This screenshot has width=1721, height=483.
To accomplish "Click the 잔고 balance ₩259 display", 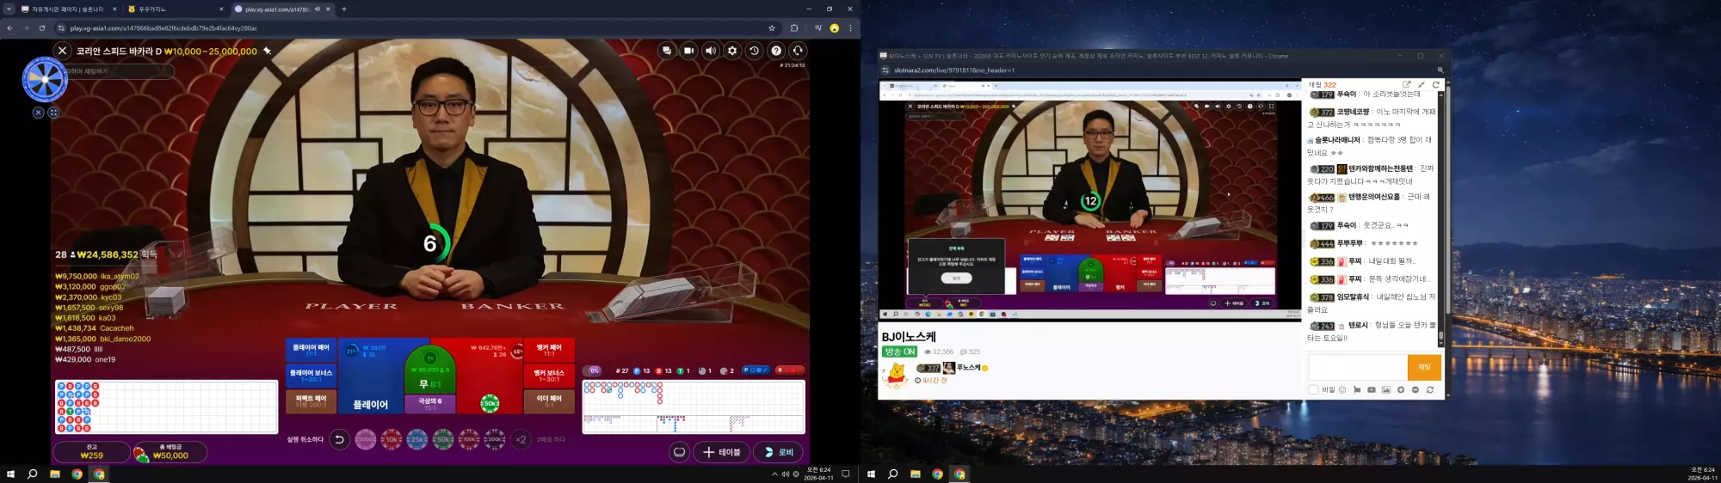I will coord(92,452).
